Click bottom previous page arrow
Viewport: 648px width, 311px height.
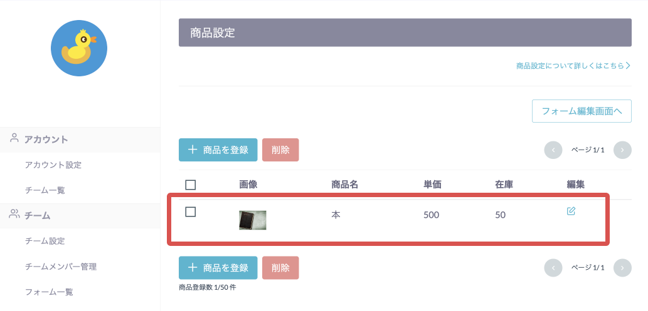tap(553, 268)
